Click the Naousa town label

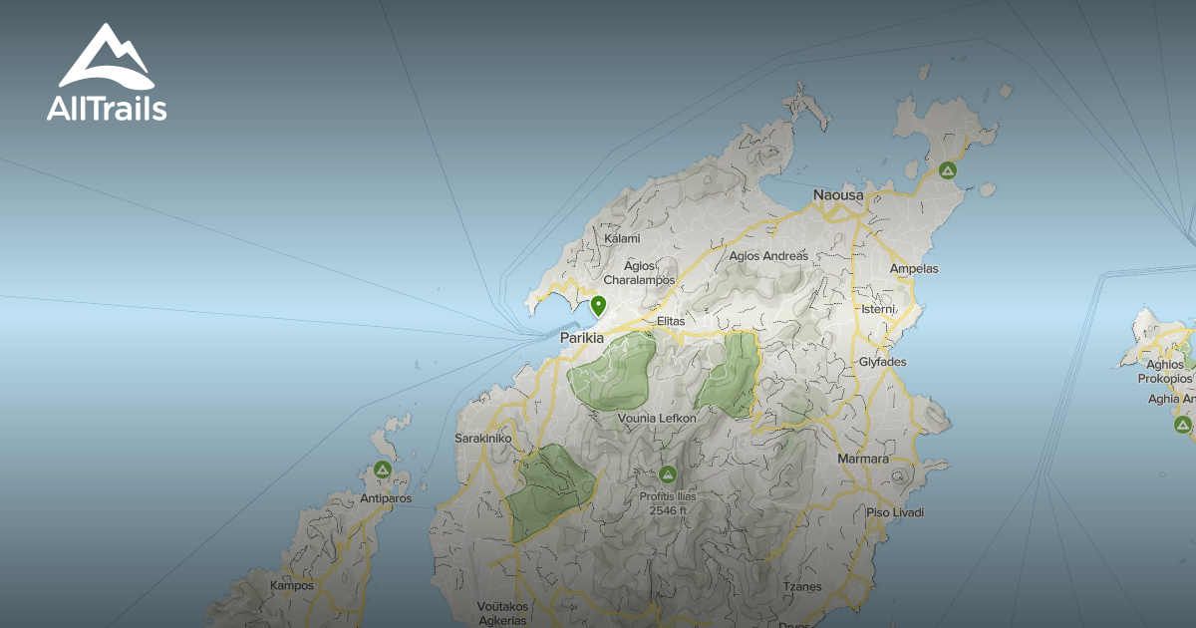pyautogui.click(x=838, y=195)
